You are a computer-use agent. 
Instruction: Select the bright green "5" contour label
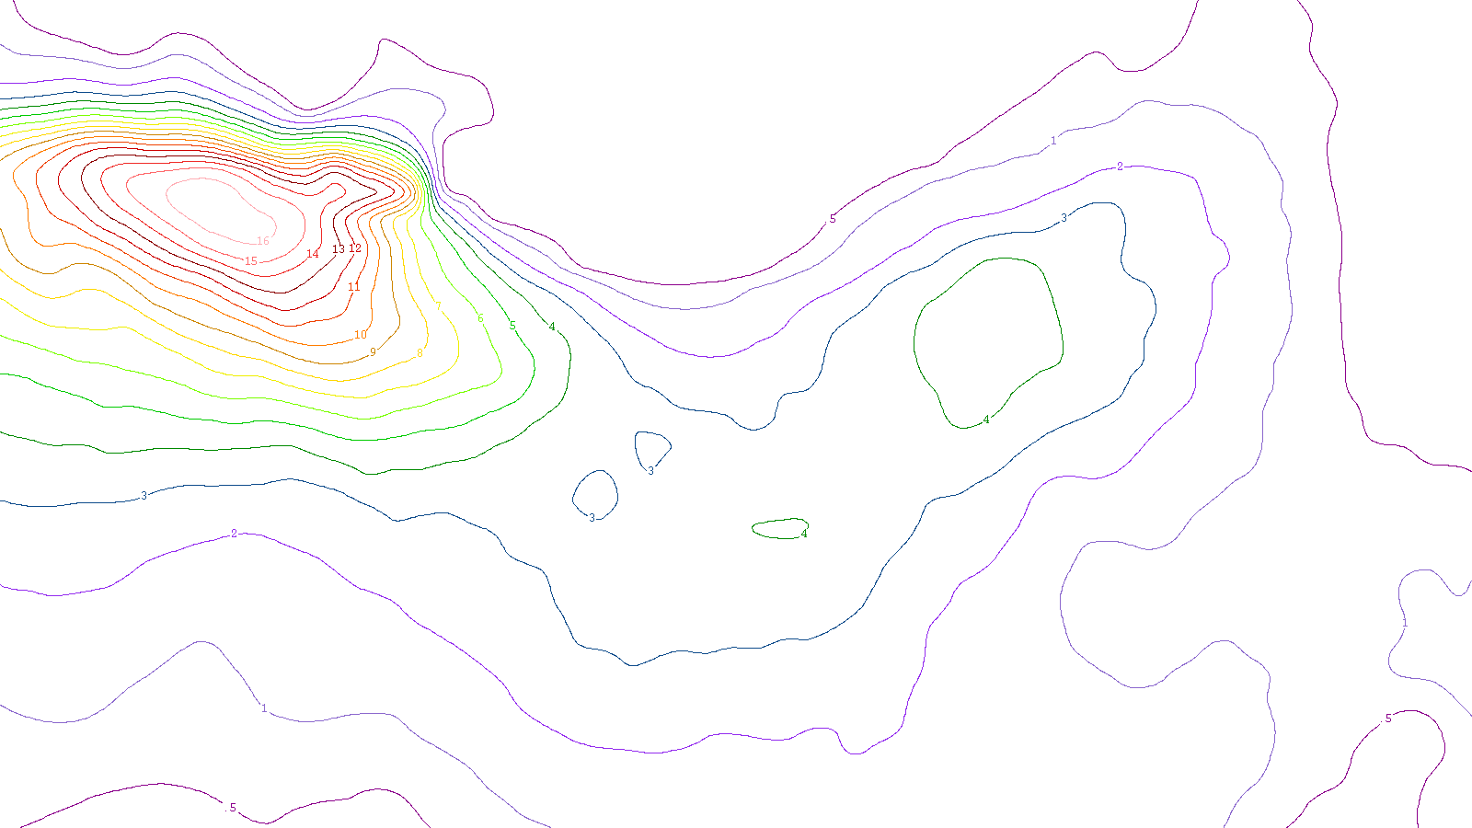coord(512,326)
